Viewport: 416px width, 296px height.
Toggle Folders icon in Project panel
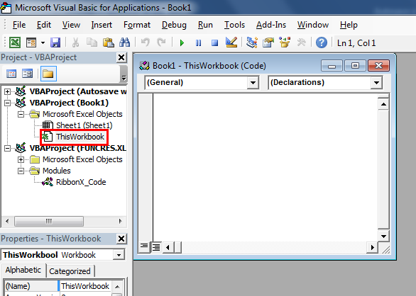click(x=48, y=74)
